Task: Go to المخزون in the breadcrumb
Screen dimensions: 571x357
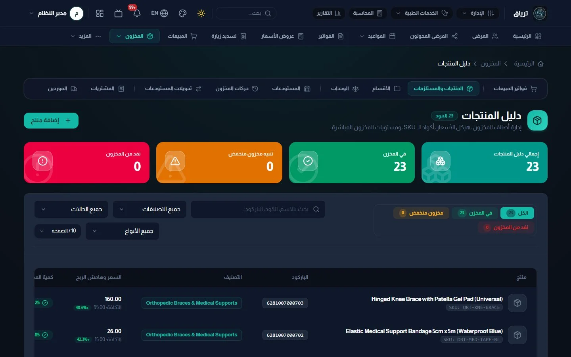Action: 491,63
